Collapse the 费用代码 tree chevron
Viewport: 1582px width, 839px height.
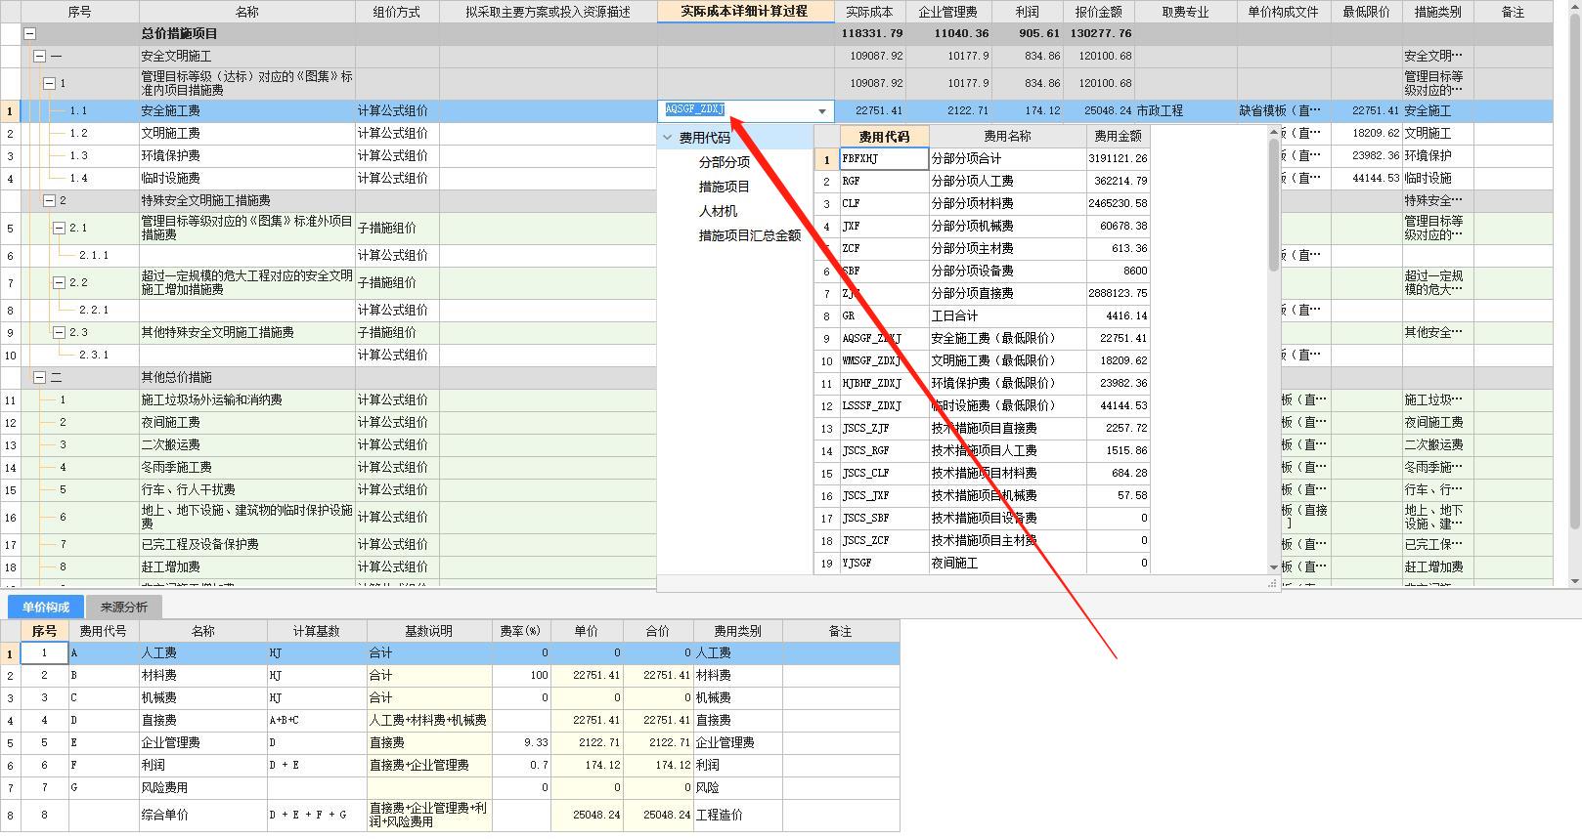click(x=668, y=138)
